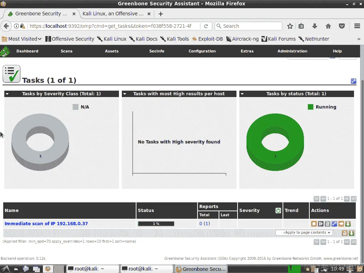Open Apply to page contents dropdown

click(x=304, y=233)
